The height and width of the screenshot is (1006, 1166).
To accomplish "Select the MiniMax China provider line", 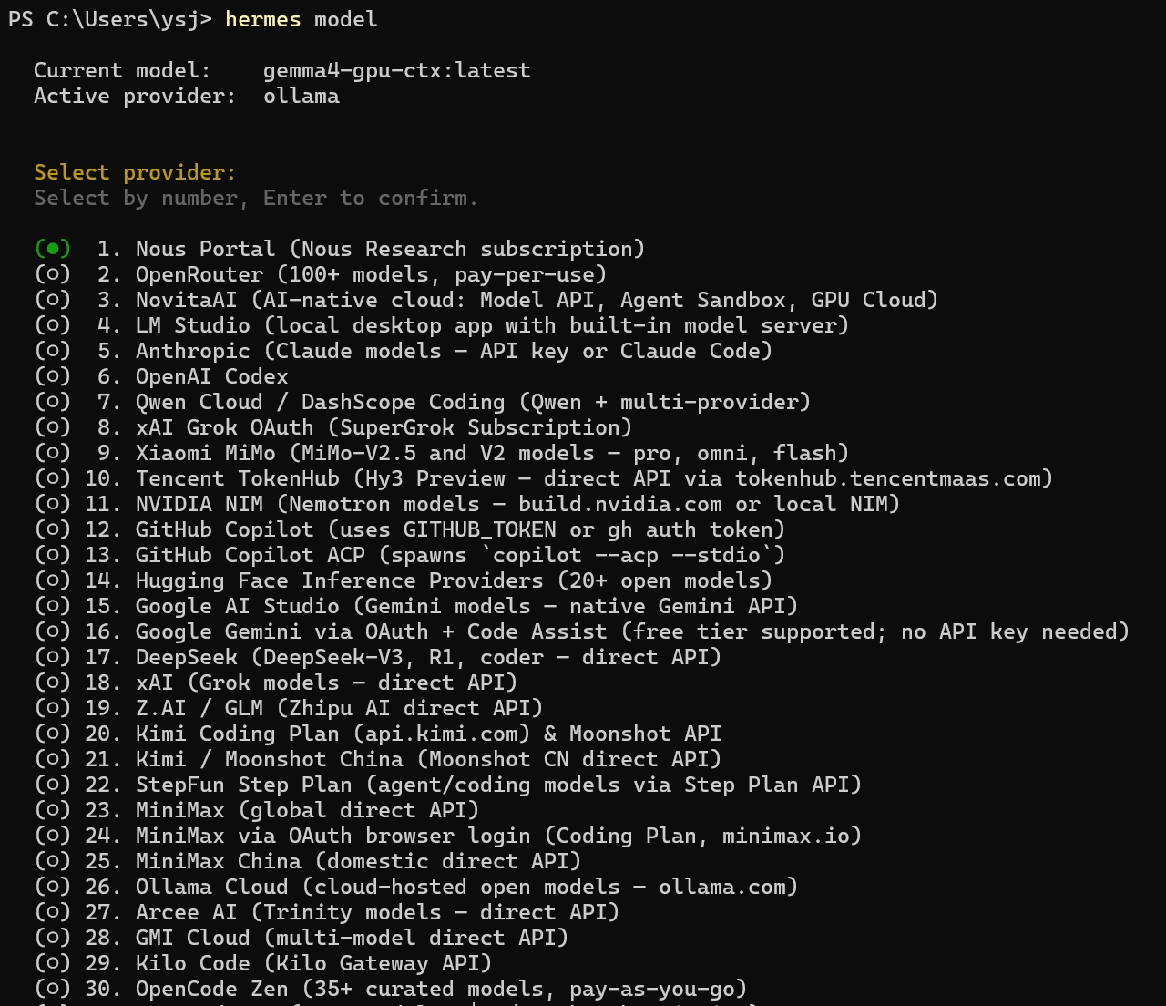I will tap(358, 861).
